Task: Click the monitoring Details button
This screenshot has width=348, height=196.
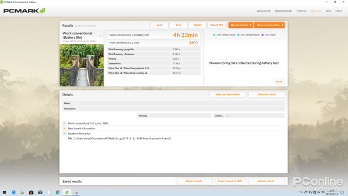Action: click(x=279, y=82)
